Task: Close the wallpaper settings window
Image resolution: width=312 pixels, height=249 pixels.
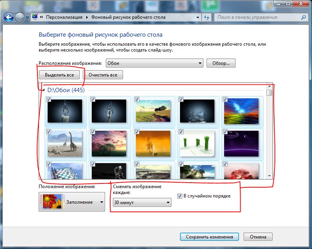Action: point(301,4)
